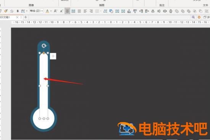Click the purple search icon on tab bar
Viewport: 210px width, 140px height.
coord(193,17)
